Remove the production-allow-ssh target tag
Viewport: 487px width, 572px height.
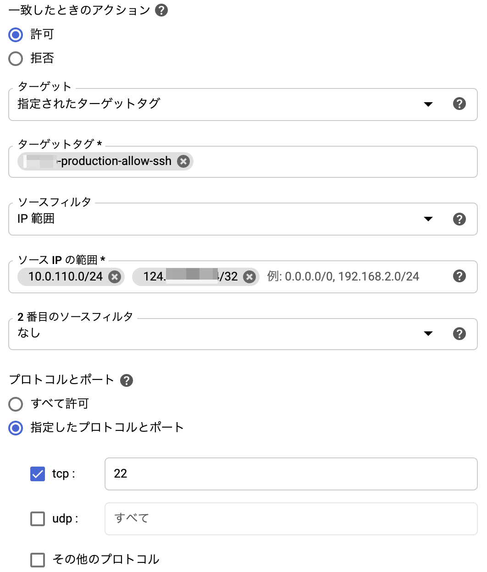click(x=183, y=161)
